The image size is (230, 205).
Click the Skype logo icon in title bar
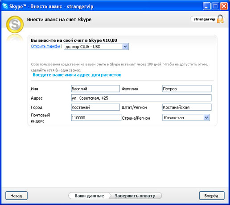(5, 6)
